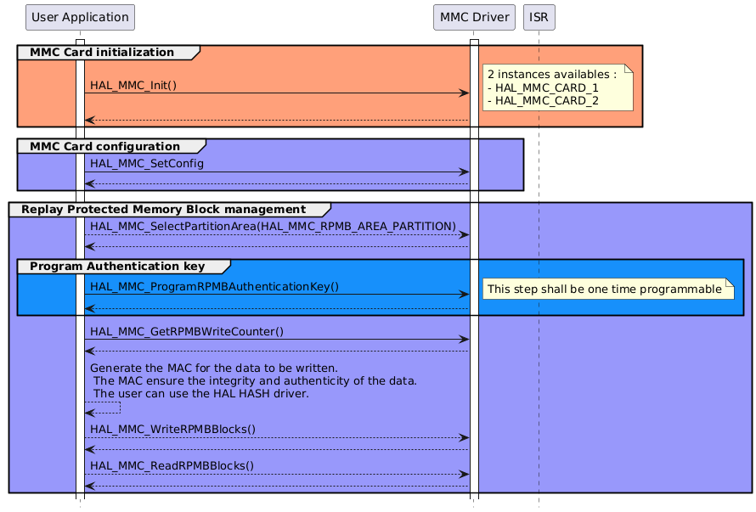Click the 'MAC ensure the integrity' line
This screenshot has height=512, width=756.
tap(255, 381)
